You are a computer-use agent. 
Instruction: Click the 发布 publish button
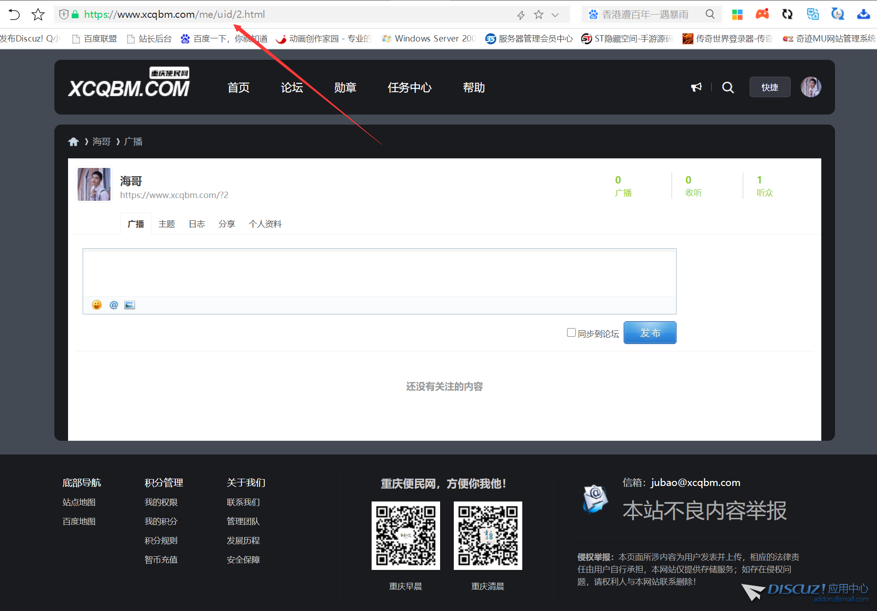[650, 333]
